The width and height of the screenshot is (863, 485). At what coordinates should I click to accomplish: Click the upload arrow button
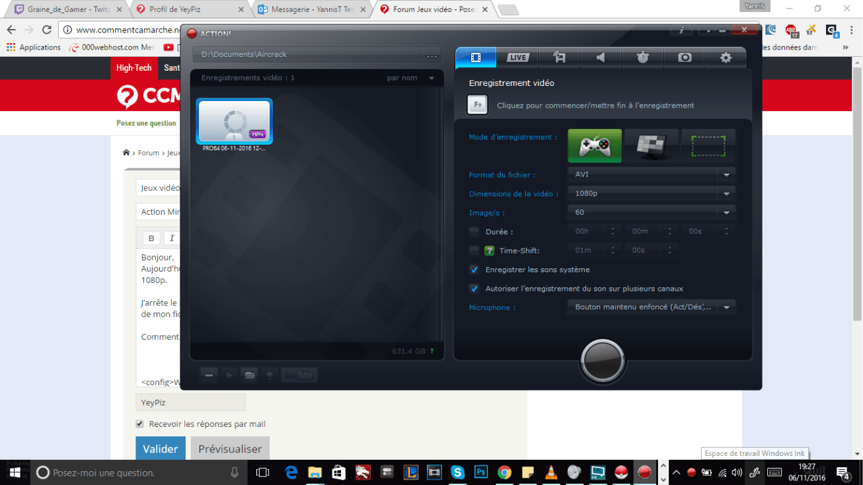(x=270, y=375)
